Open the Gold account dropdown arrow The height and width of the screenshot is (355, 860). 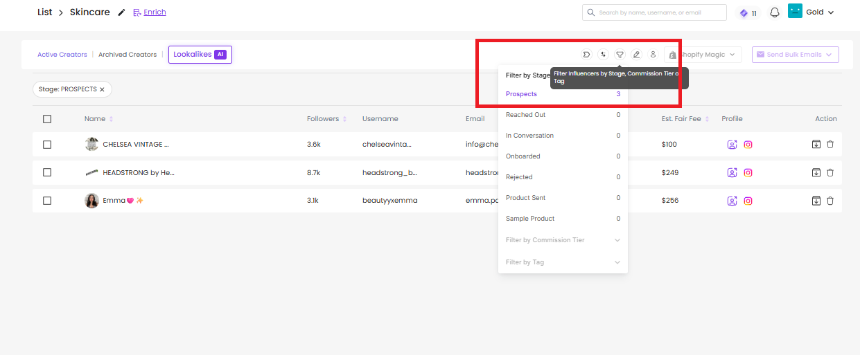click(830, 12)
